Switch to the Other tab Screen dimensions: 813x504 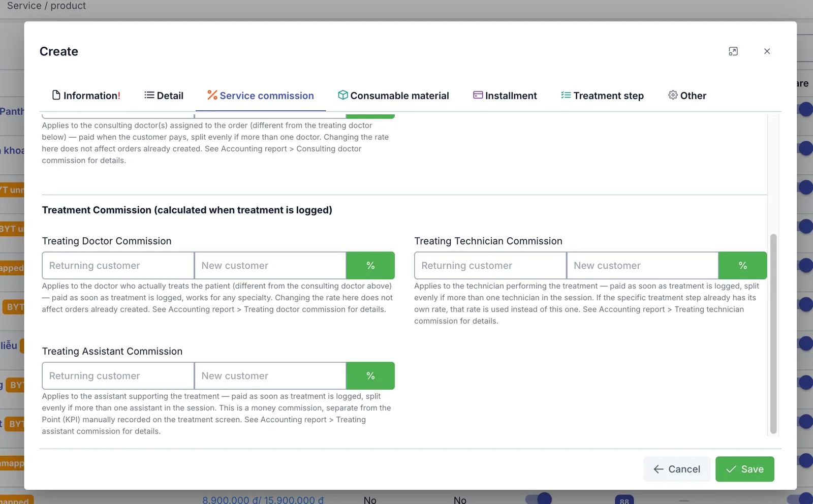(687, 96)
